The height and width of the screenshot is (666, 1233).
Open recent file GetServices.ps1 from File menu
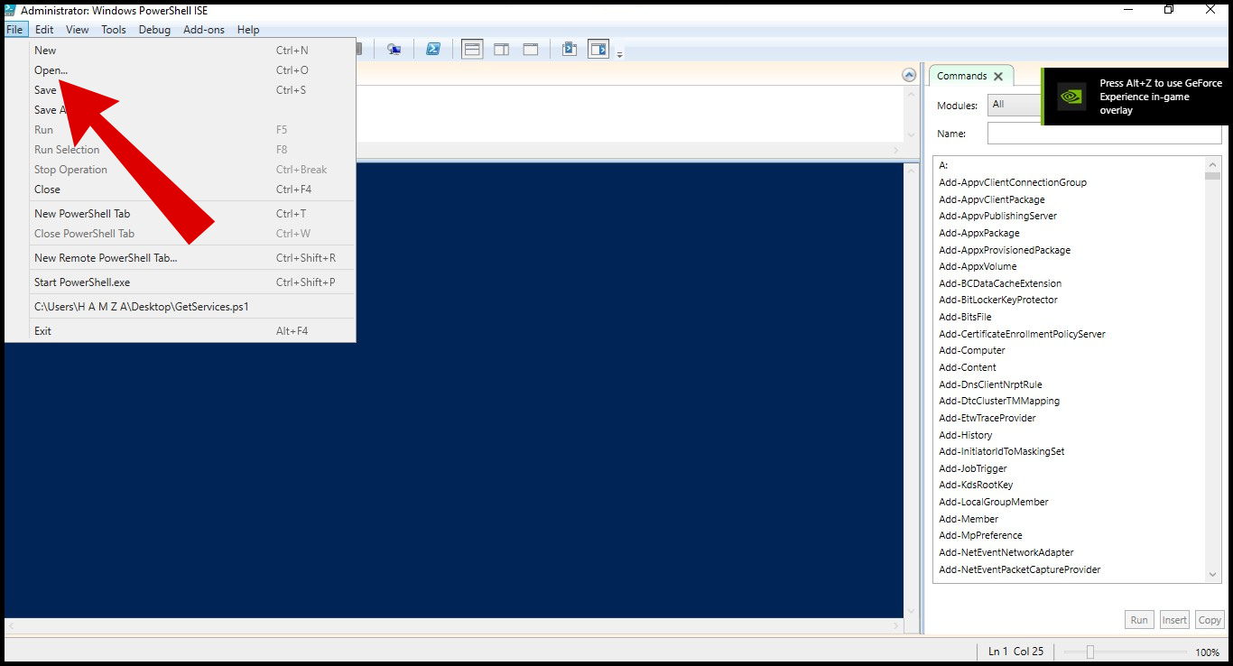(x=142, y=307)
